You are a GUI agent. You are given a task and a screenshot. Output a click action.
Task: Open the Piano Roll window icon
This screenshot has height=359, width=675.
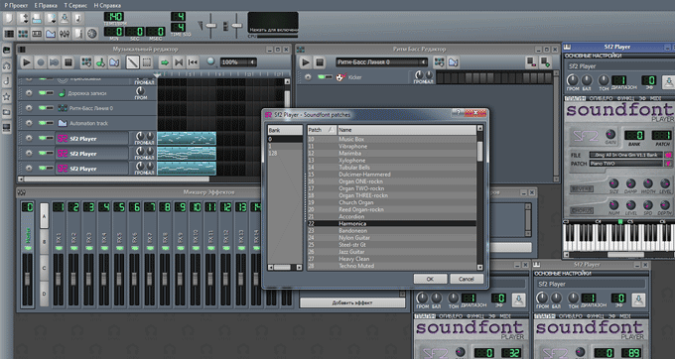[x=37, y=34]
